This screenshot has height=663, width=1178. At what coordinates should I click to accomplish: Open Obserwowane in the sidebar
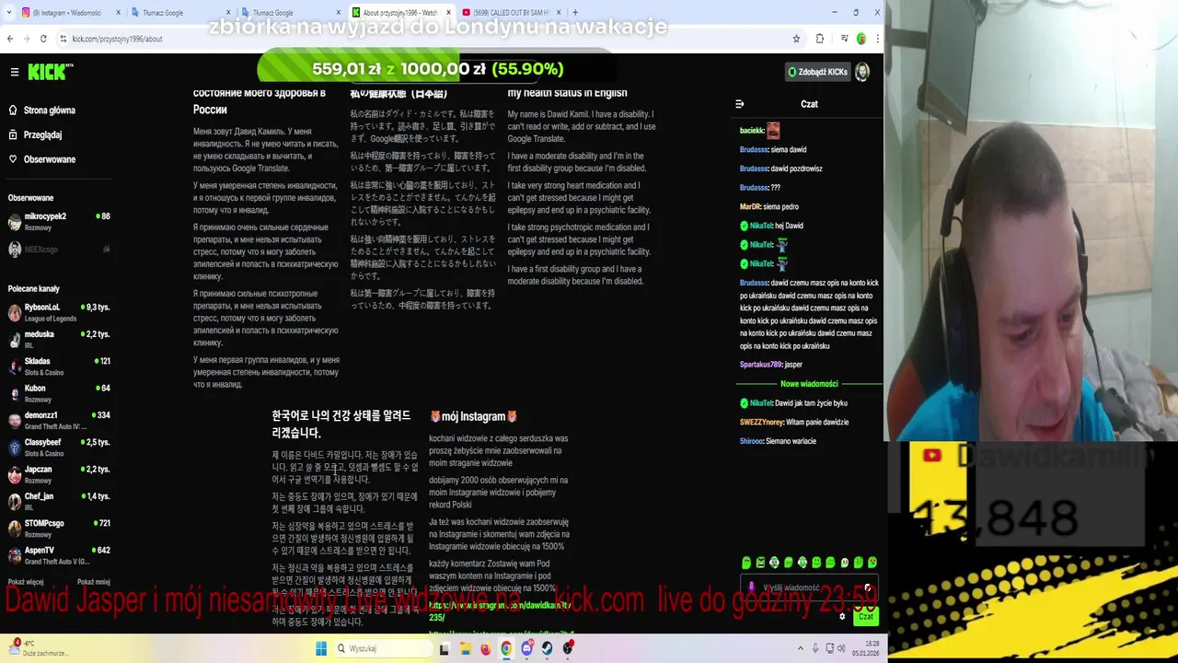click(x=50, y=159)
